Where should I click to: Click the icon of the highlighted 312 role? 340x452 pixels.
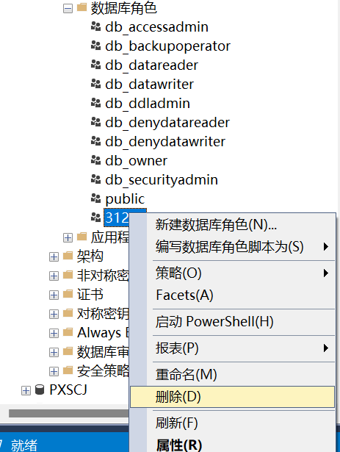point(95,217)
